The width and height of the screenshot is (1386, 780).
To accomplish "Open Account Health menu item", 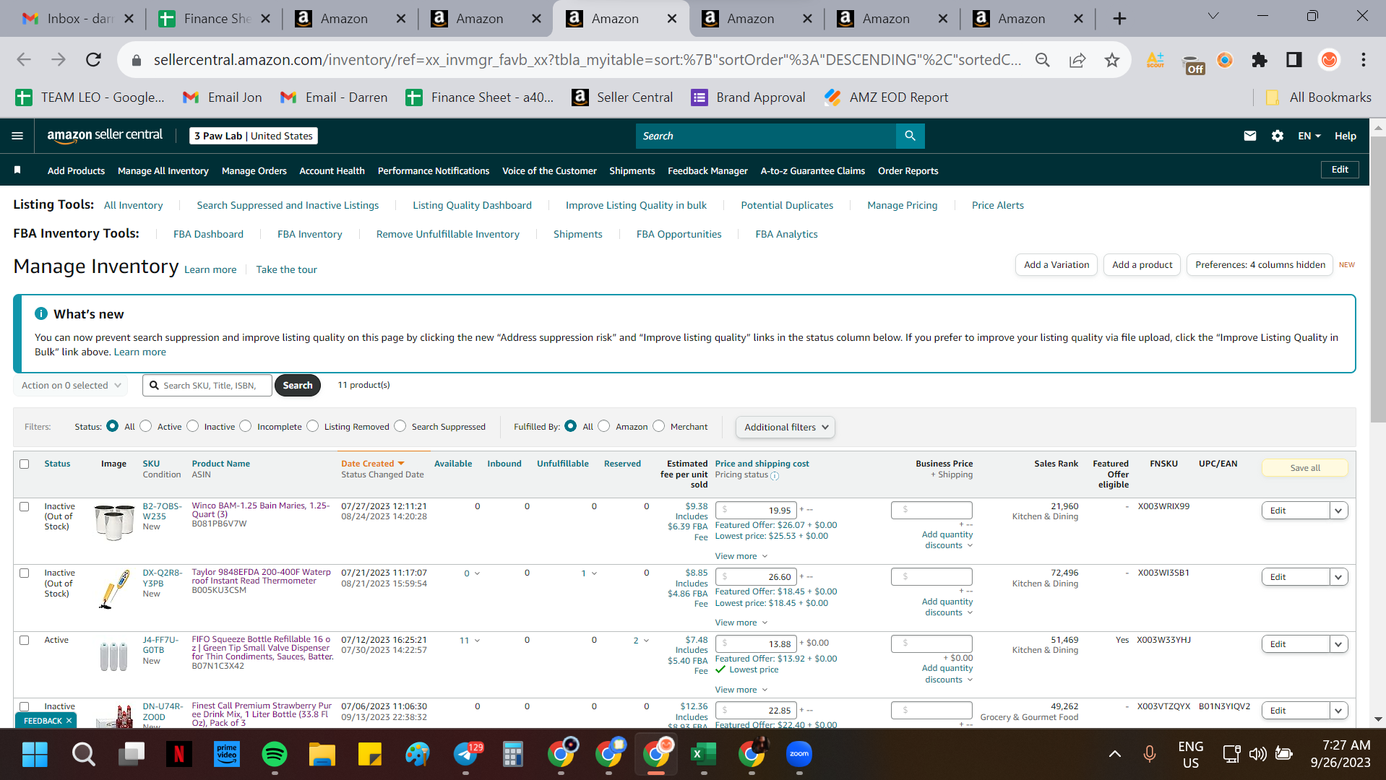I will (332, 170).
